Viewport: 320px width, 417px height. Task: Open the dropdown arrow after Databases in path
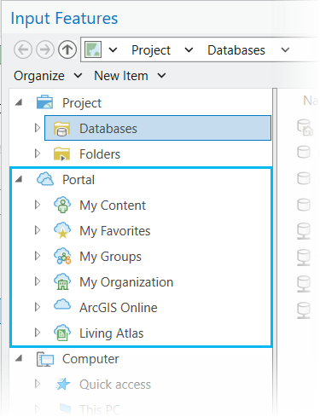[285, 50]
